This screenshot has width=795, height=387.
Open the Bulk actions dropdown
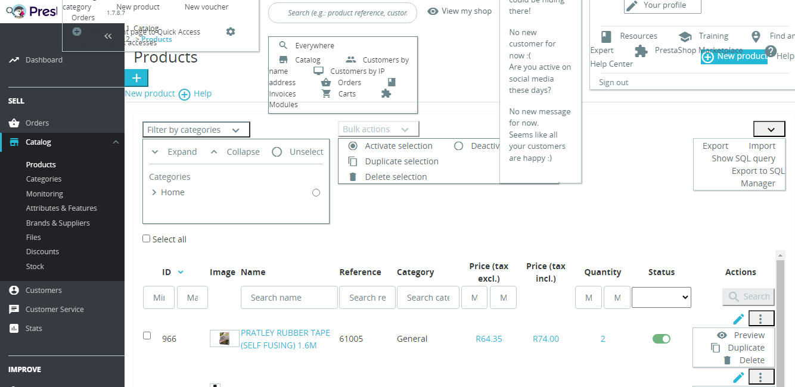click(x=378, y=129)
